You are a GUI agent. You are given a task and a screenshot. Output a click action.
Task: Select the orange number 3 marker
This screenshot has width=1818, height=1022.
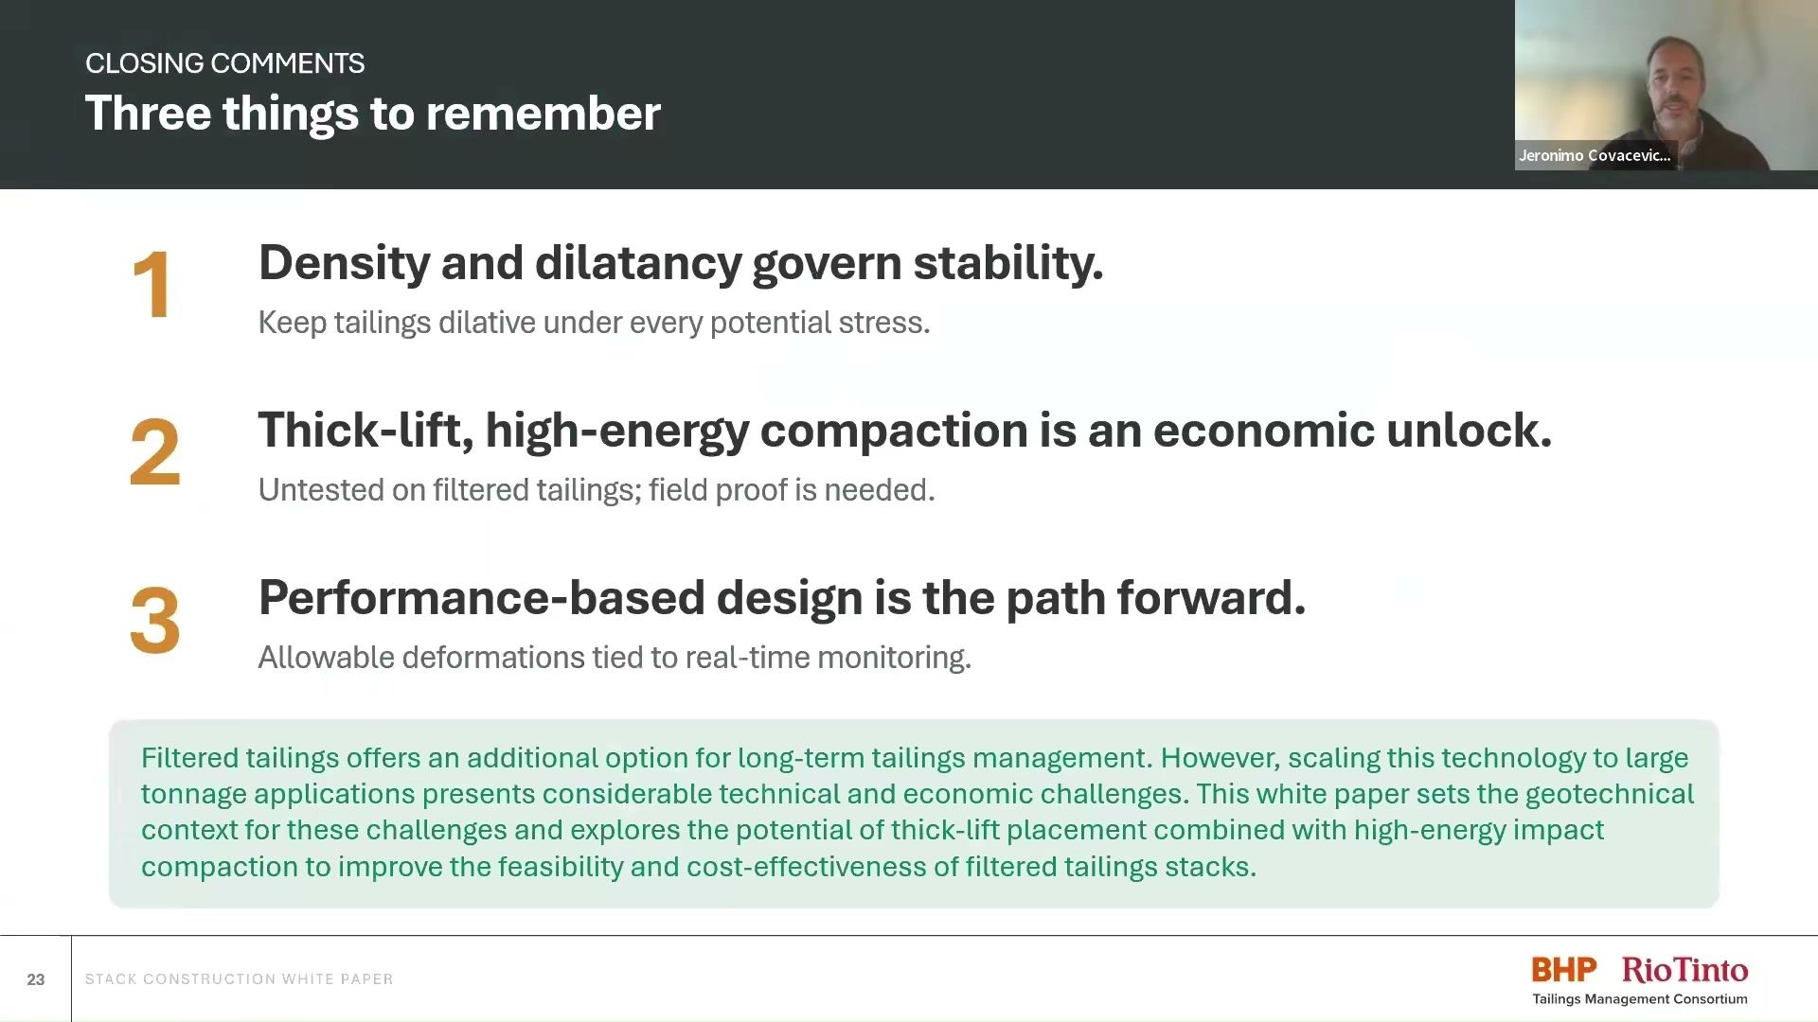coord(154,620)
